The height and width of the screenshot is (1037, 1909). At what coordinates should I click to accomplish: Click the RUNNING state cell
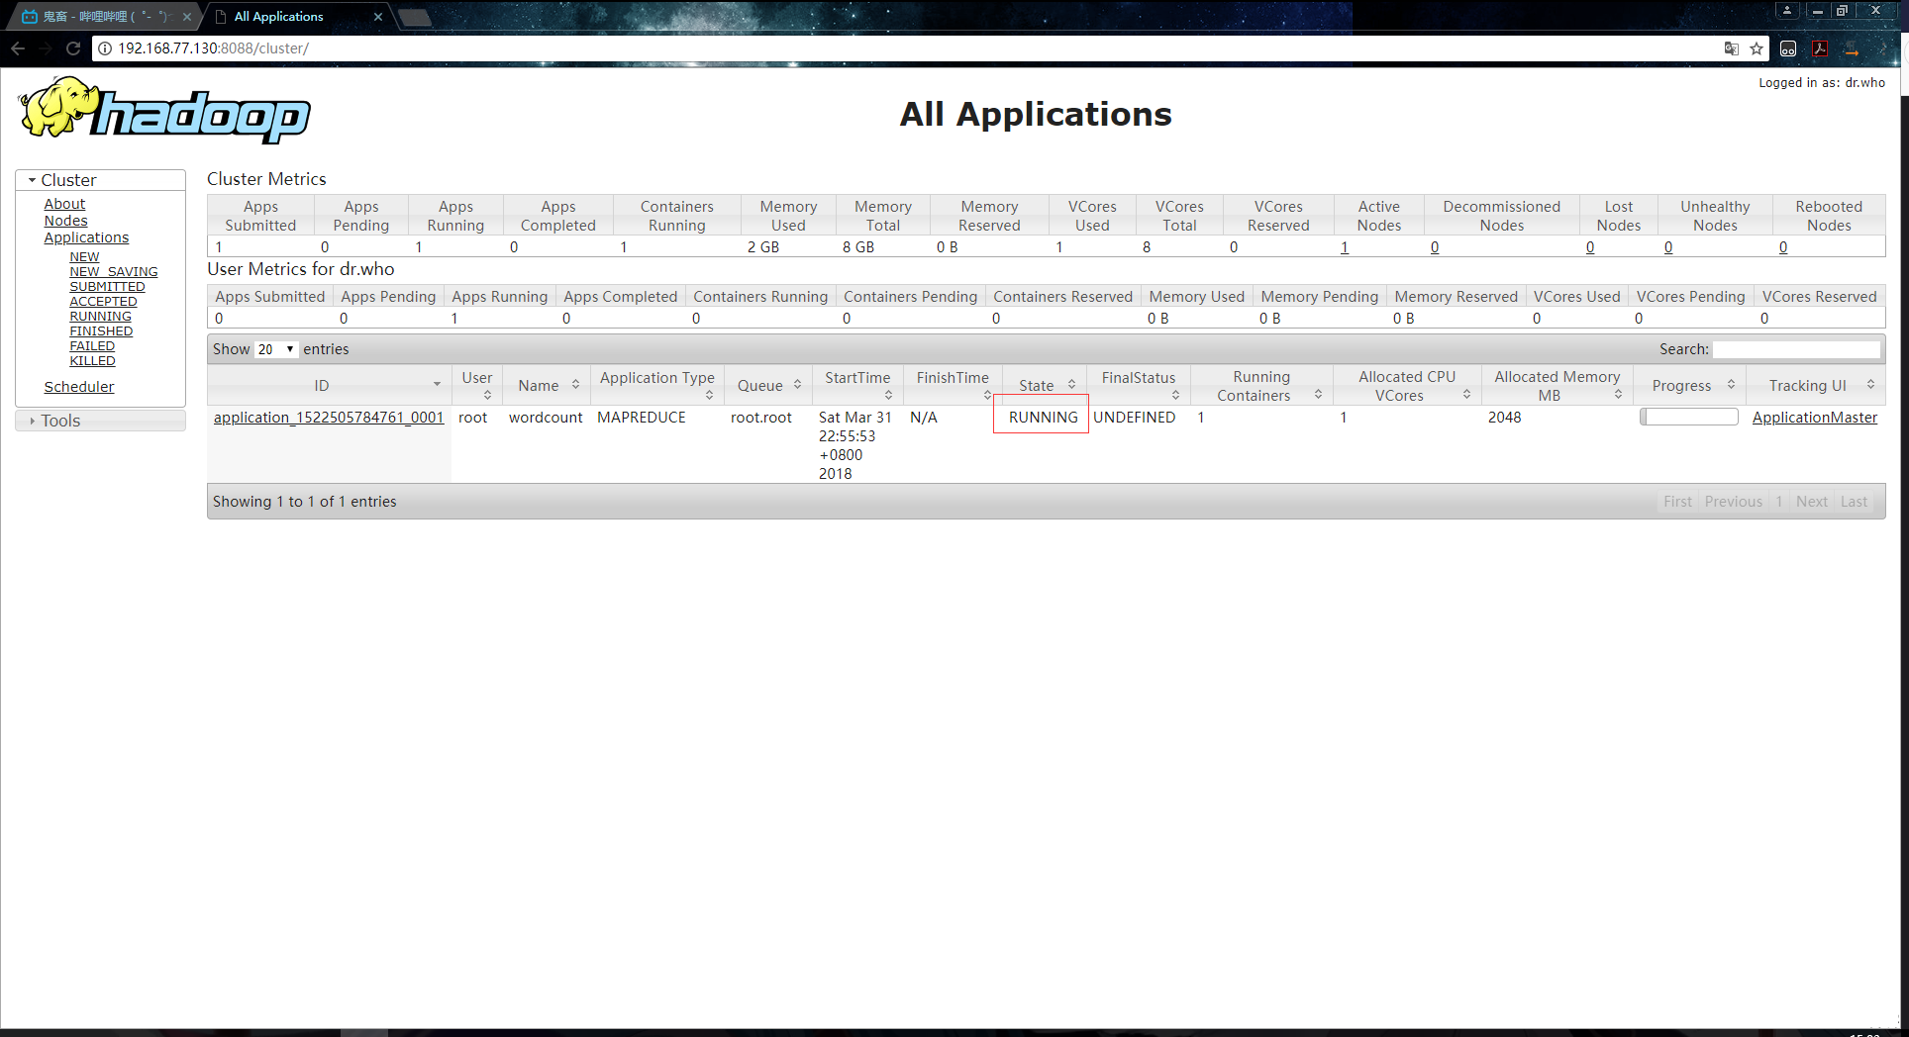[x=1042, y=417]
